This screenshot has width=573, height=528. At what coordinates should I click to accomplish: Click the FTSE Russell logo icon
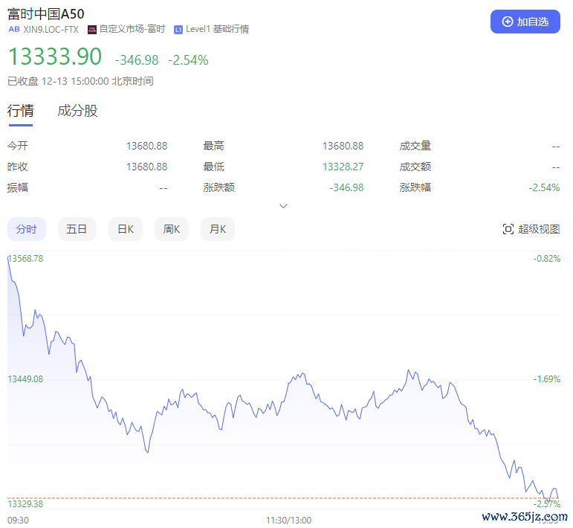[91, 30]
